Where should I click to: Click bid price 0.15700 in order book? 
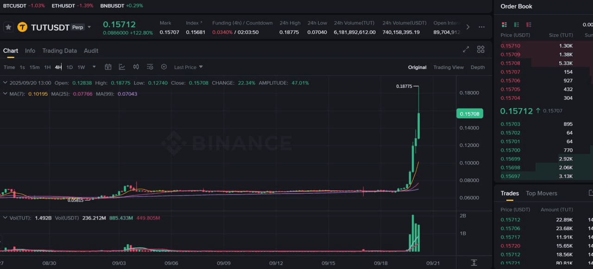coord(511,150)
